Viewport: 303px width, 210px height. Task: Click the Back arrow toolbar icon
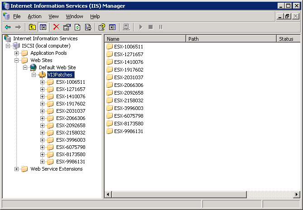point(8,27)
